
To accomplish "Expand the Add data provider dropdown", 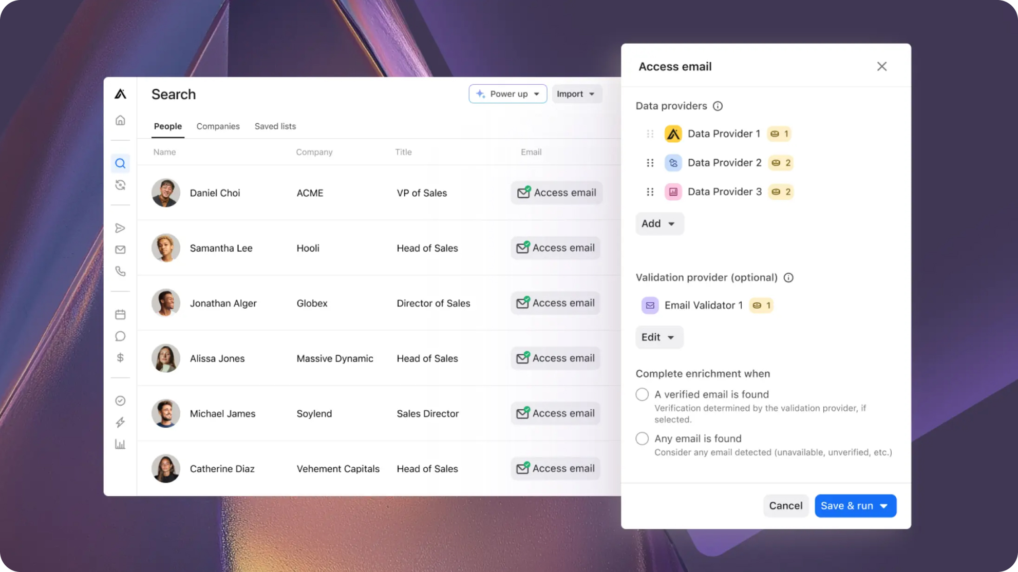I will tap(659, 223).
